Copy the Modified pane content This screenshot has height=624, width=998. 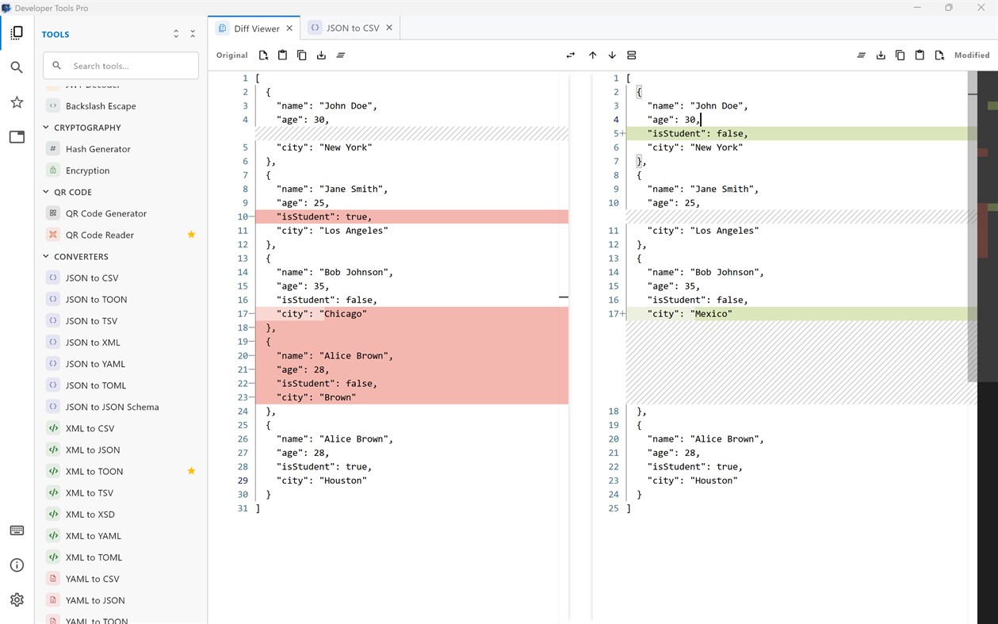[x=900, y=56]
